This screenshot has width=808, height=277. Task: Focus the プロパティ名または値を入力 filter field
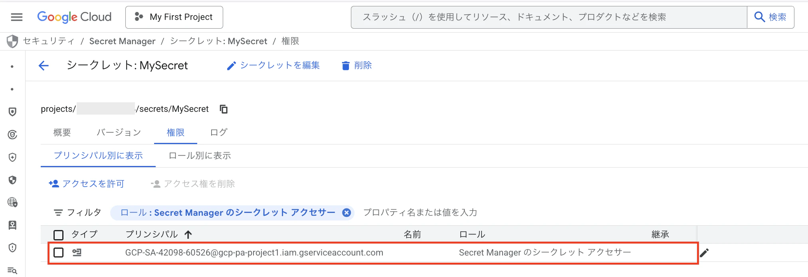[420, 213]
